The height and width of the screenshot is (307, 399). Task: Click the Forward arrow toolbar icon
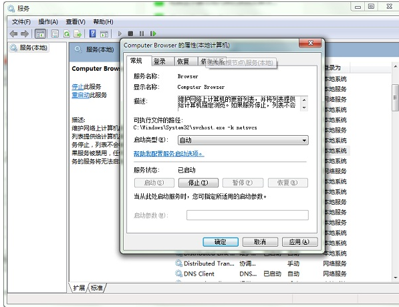[x=25, y=33]
